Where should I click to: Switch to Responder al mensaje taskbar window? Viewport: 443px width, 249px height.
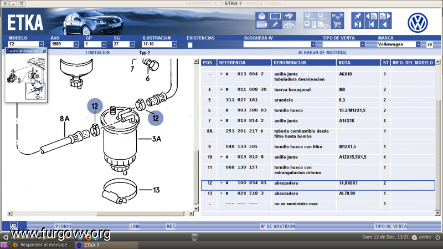point(43,245)
